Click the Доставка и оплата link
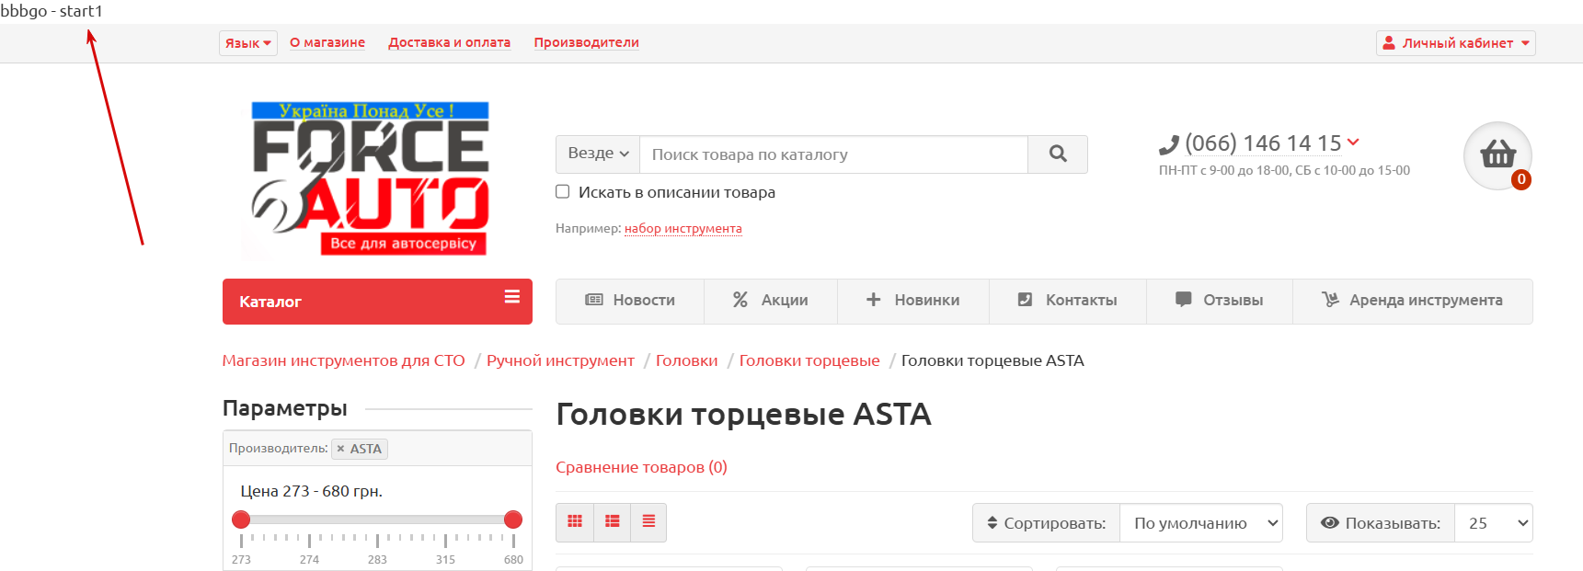This screenshot has width=1583, height=571. [449, 42]
